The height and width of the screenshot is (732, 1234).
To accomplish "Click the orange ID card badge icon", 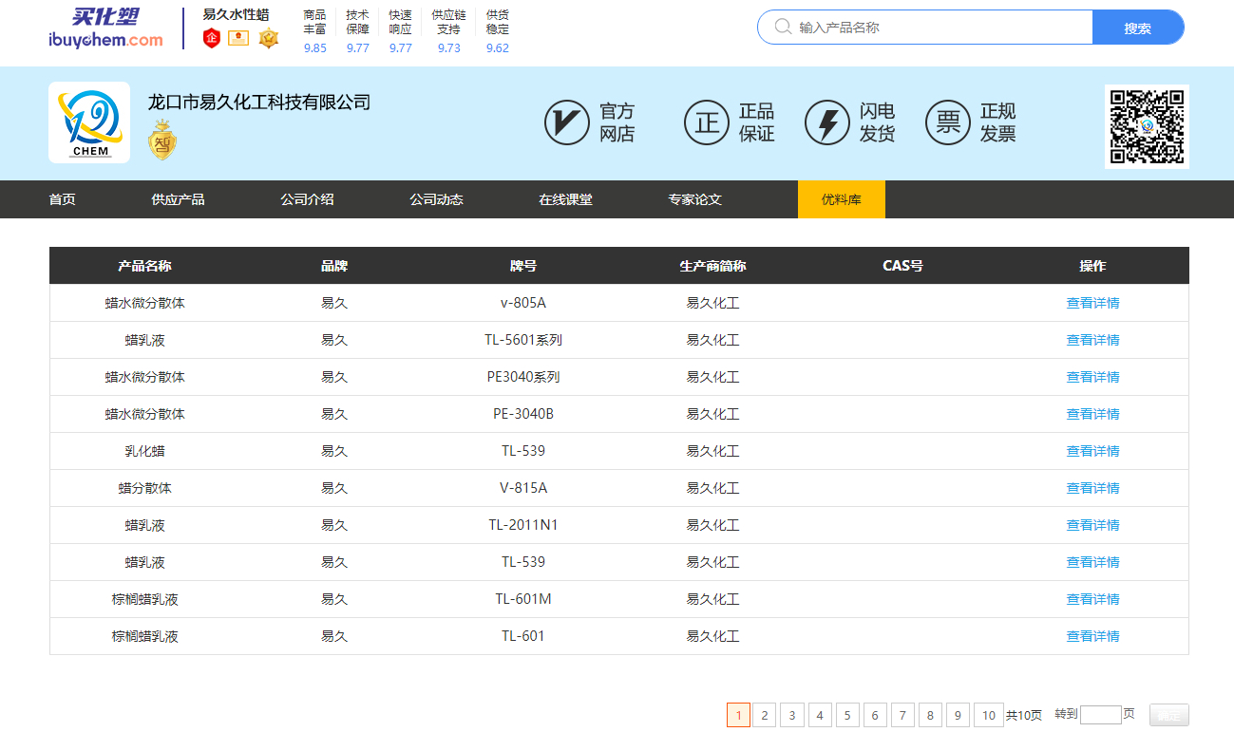I will pos(238,38).
